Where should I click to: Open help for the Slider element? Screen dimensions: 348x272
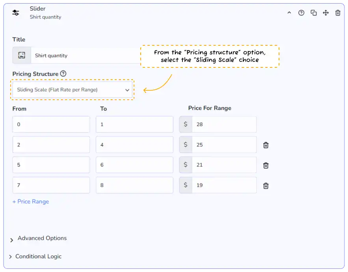[x=301, y=13]
